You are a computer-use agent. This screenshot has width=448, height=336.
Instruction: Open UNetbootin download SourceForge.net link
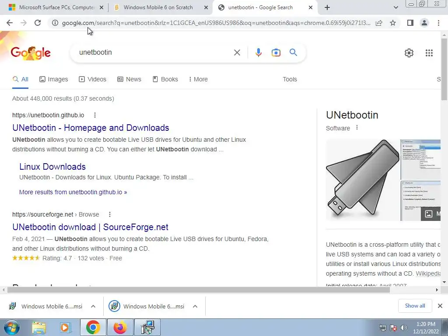90,227
